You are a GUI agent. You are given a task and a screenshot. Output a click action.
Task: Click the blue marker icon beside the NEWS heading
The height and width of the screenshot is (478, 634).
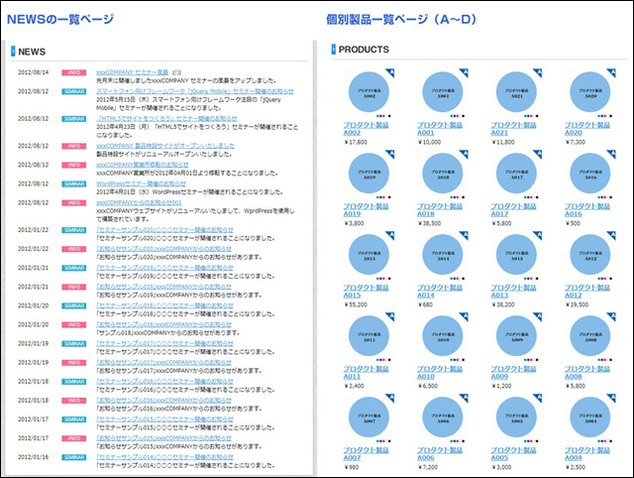(13, 50)
